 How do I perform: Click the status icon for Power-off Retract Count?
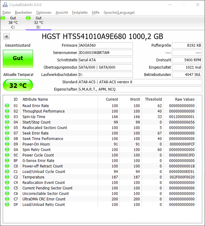point(7,166)
